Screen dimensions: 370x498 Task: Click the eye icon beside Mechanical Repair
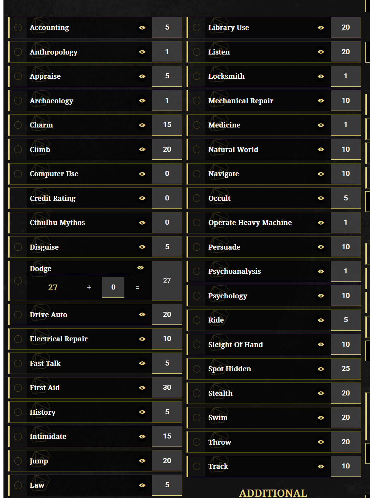coord(321,101)
